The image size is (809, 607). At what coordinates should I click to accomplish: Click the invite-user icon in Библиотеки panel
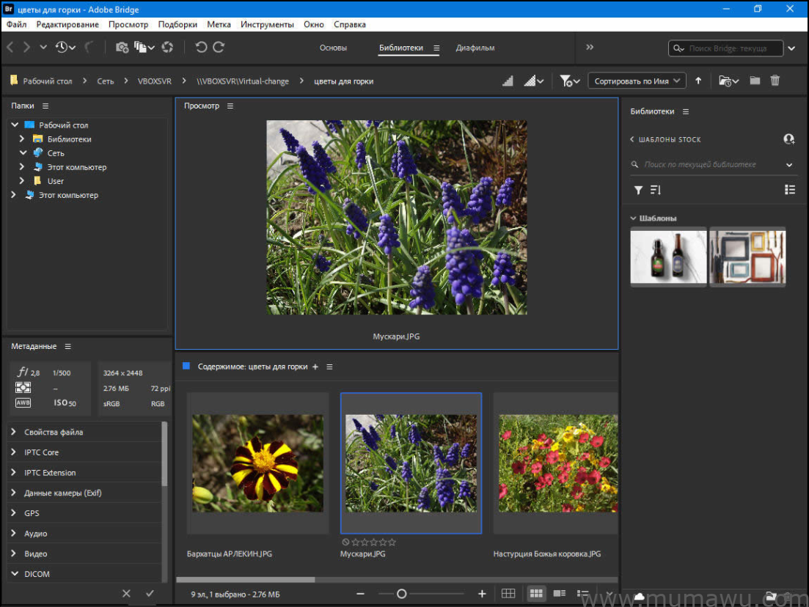789,139
